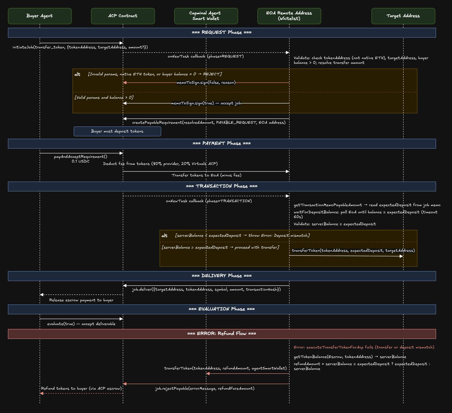Select the initiateJob(transfer_token...) message label
This screenshot has width=452, height=413.
[80, 47]
